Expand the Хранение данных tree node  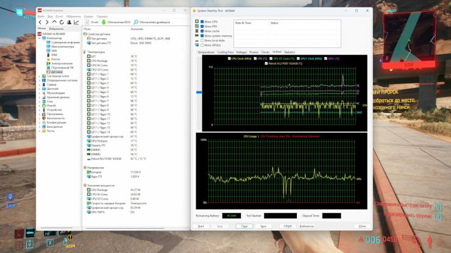40,97
